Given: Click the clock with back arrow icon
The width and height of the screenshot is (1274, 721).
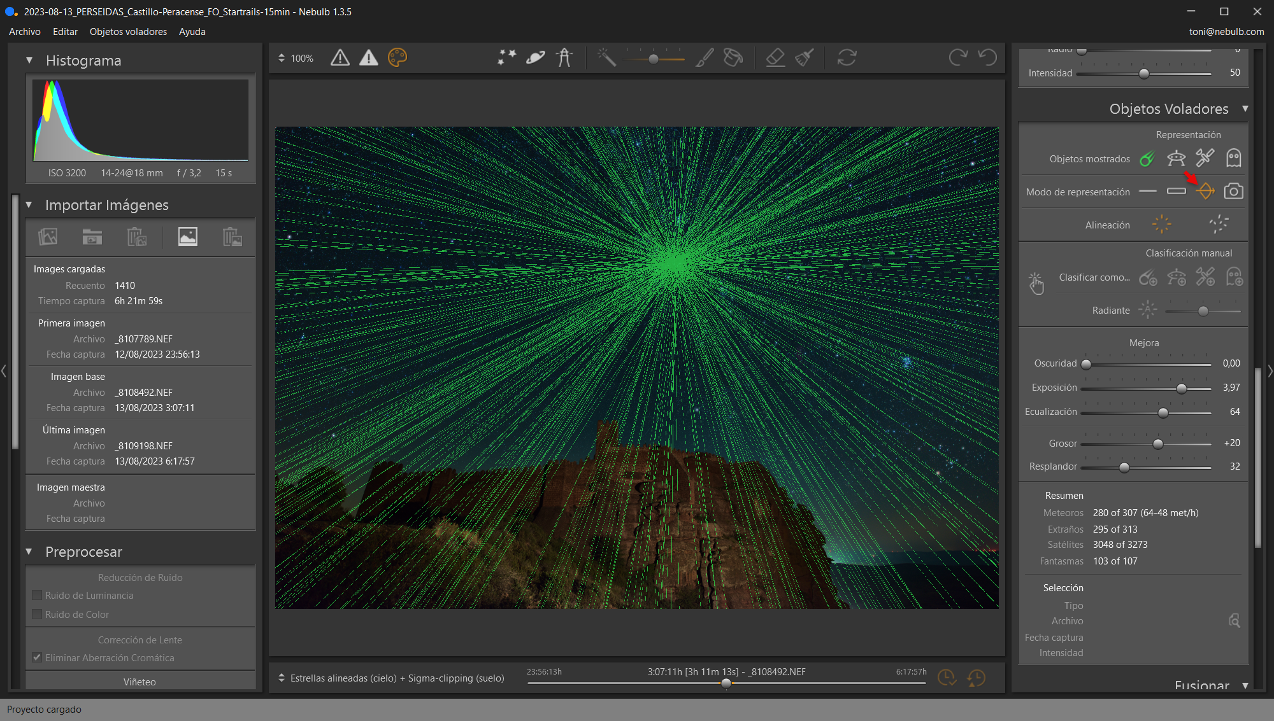Looking at the screenshot, I should [976, 678].
